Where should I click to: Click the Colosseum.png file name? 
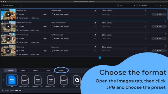[x=21, y=10]
